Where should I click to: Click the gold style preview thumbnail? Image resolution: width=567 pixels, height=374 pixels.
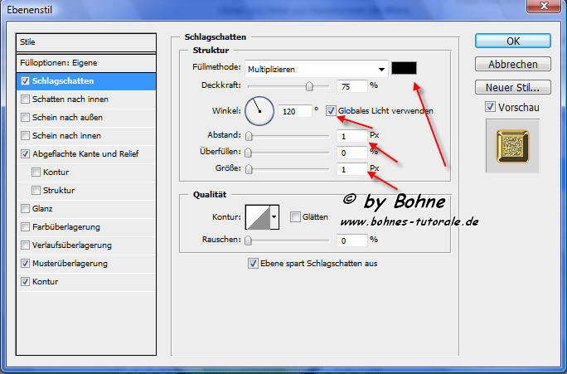tap(512, 145)
